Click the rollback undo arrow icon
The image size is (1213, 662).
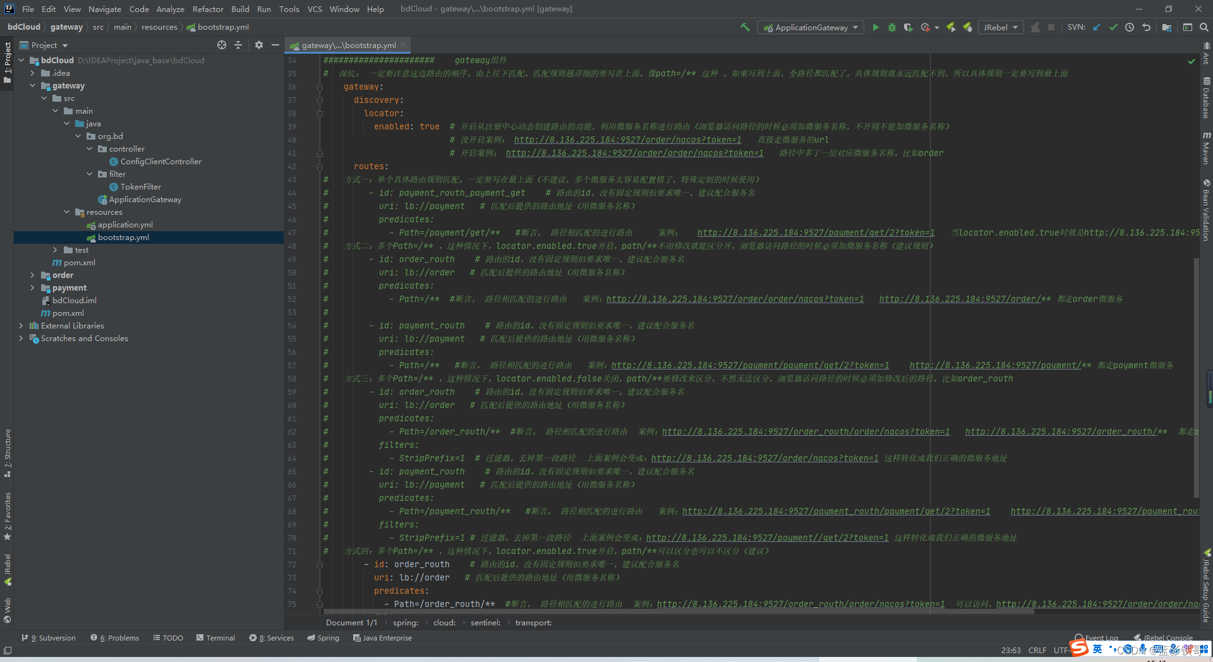pyautogui.click(x=1146, y=27)
